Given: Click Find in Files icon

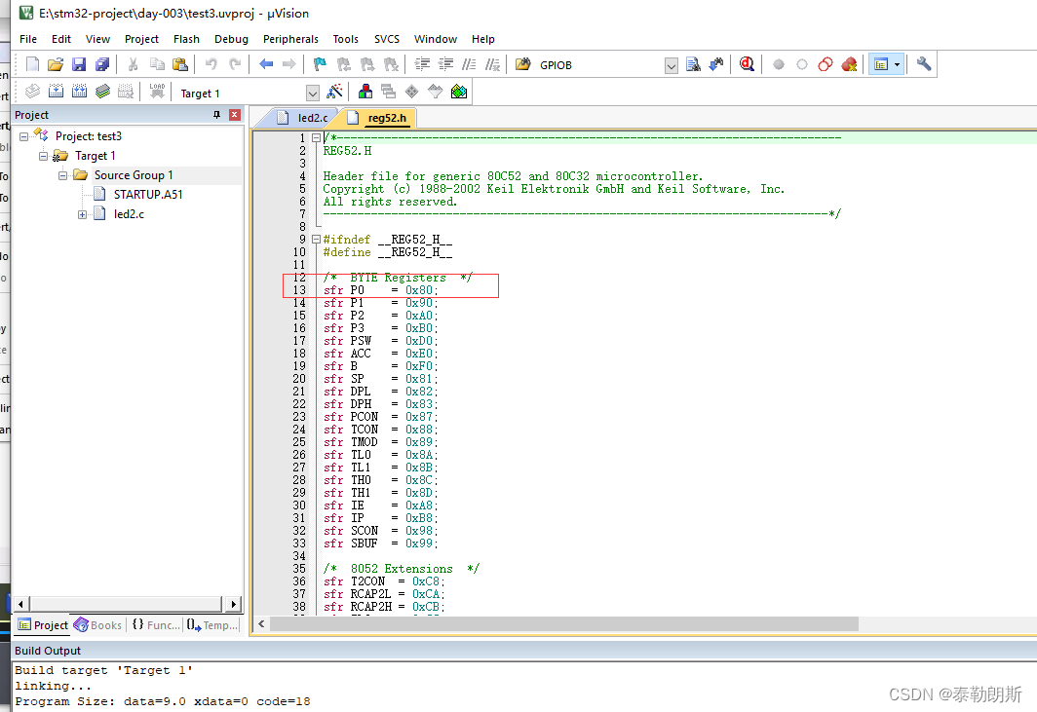Looking at the screenshot, I should click(x=693, y=64).
